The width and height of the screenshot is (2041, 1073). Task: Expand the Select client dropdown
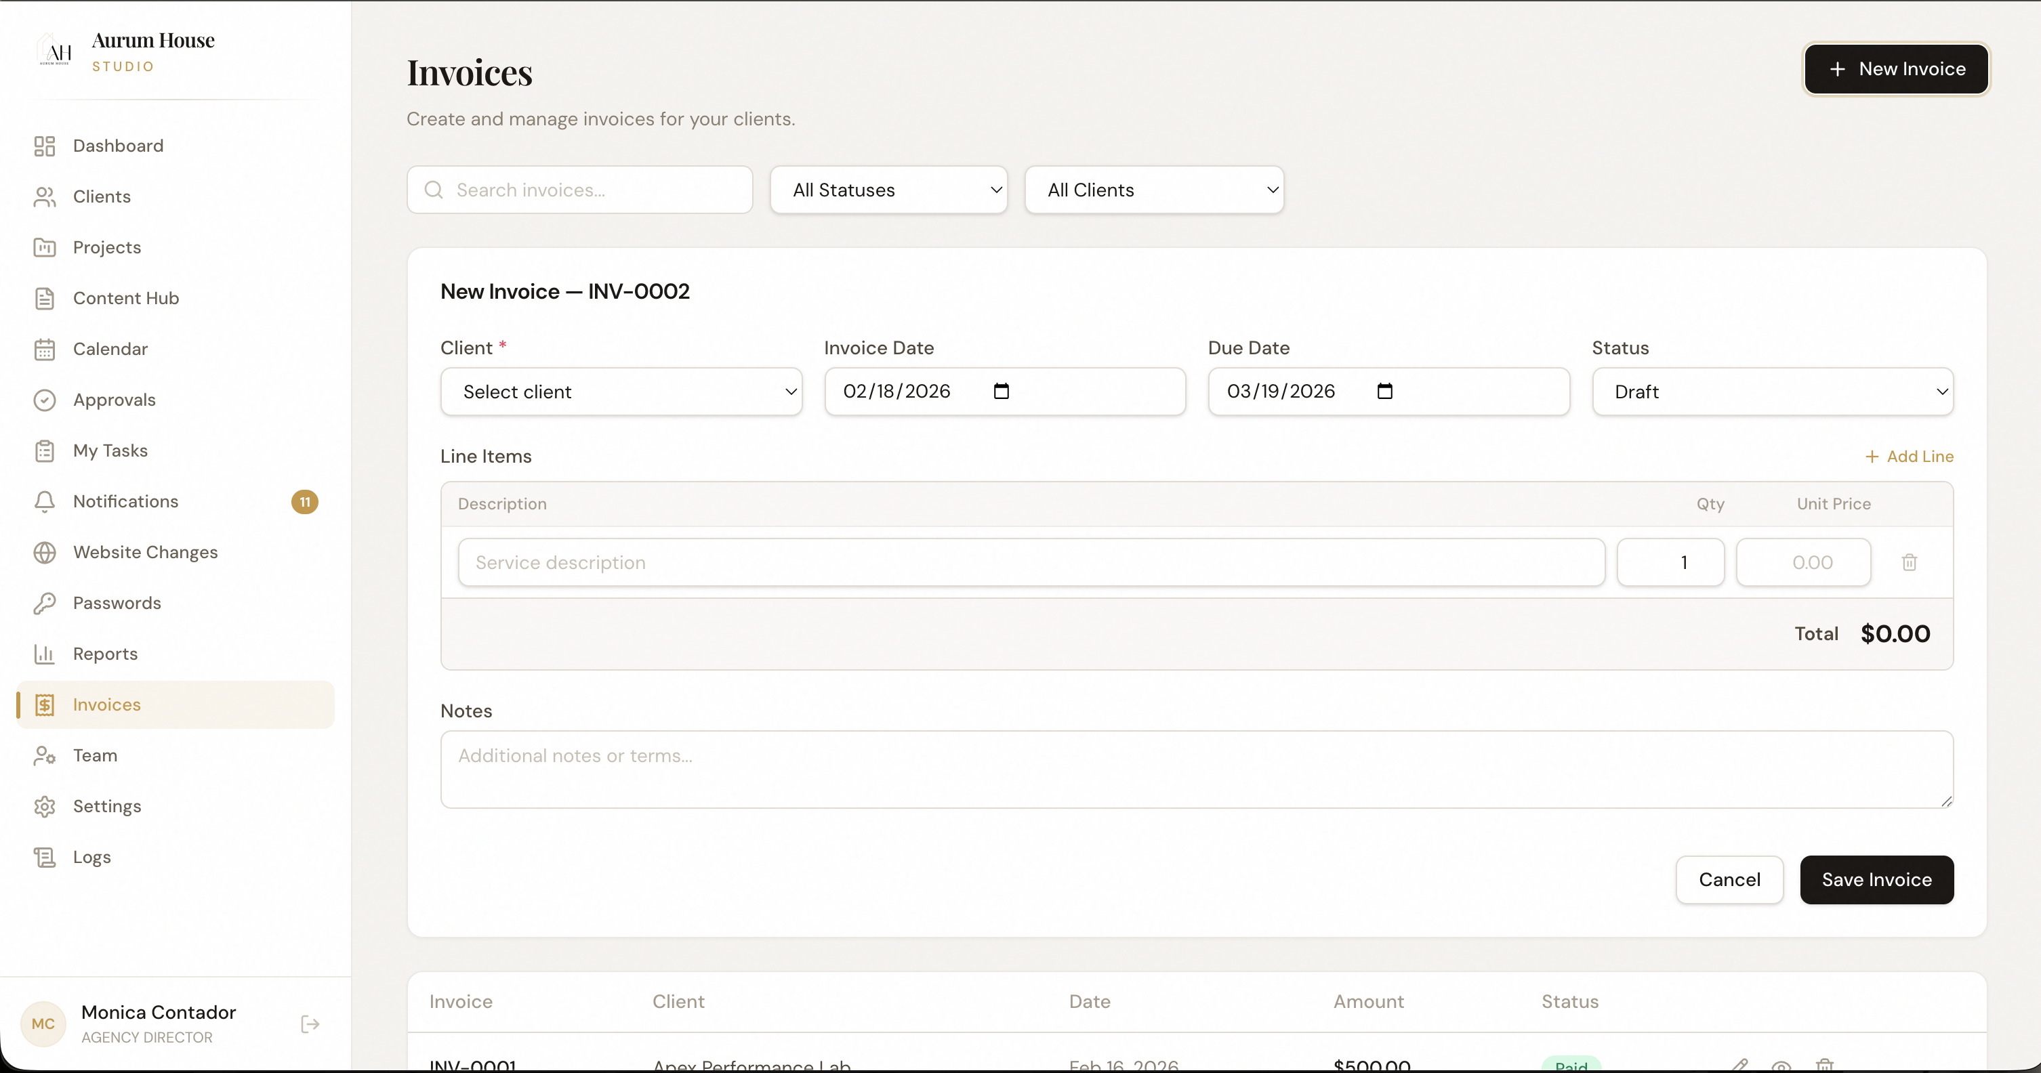621,391
